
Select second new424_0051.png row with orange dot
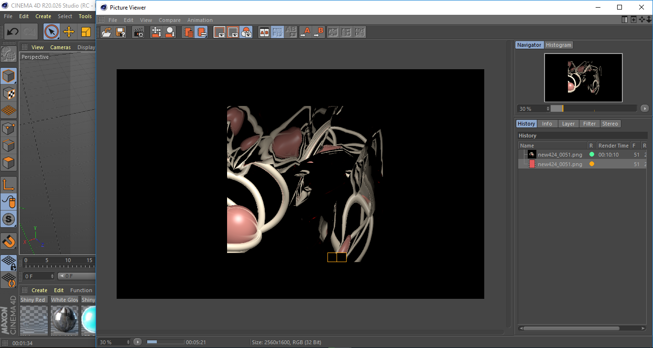pyautogui.click(x=583, y=164)
